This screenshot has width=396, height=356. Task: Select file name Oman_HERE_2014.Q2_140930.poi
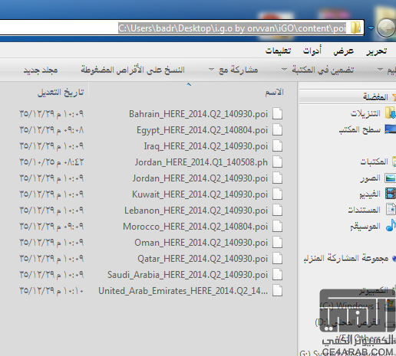[201, 243]
